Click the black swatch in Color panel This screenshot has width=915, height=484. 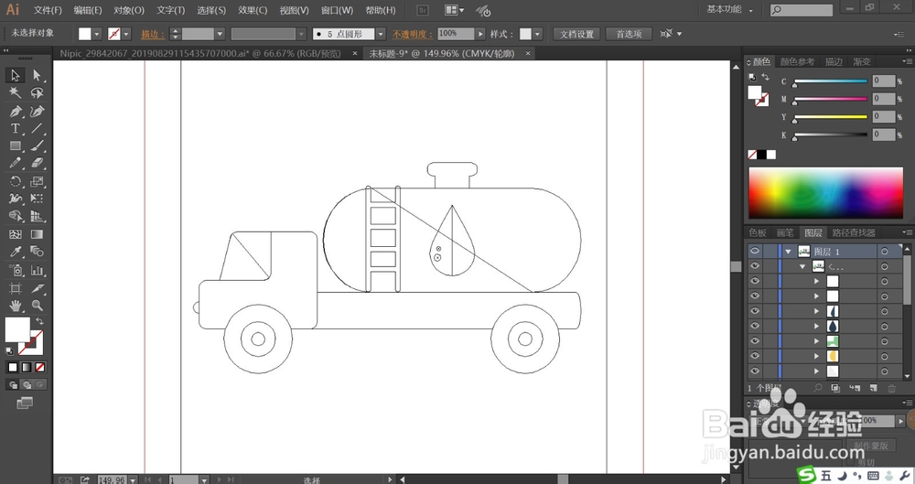tap(761, 154)
